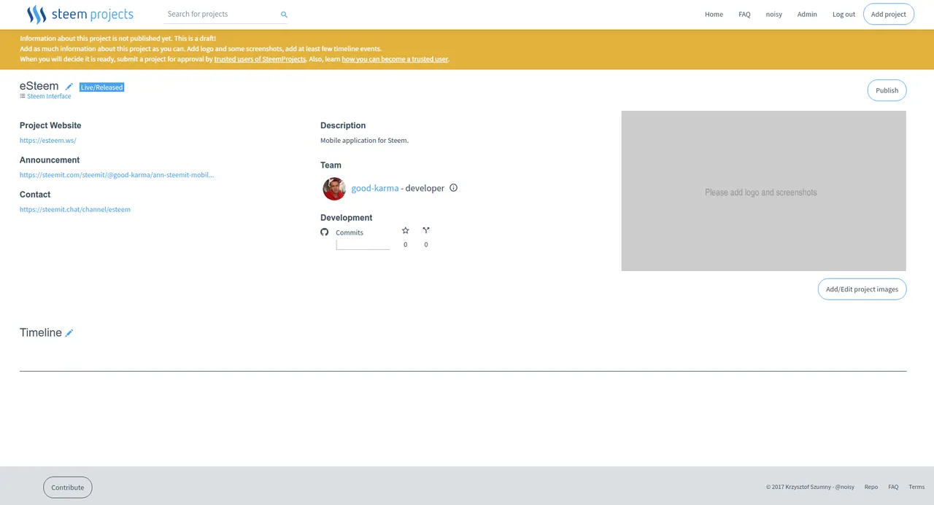
Task: Open Terms link in footer
Action: [916, 487]
